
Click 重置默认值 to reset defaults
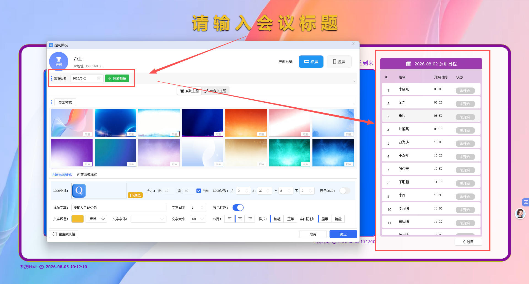(64, 234)
